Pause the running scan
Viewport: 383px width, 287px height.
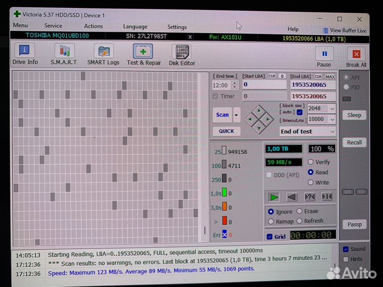click(x=324, y=56)
